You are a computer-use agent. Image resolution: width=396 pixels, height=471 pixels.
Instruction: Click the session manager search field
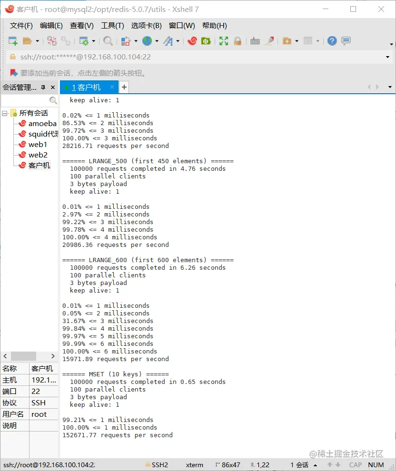click(x=25, y=100)
